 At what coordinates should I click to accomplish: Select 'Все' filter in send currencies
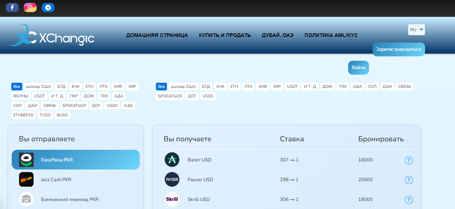click(16, 87)
